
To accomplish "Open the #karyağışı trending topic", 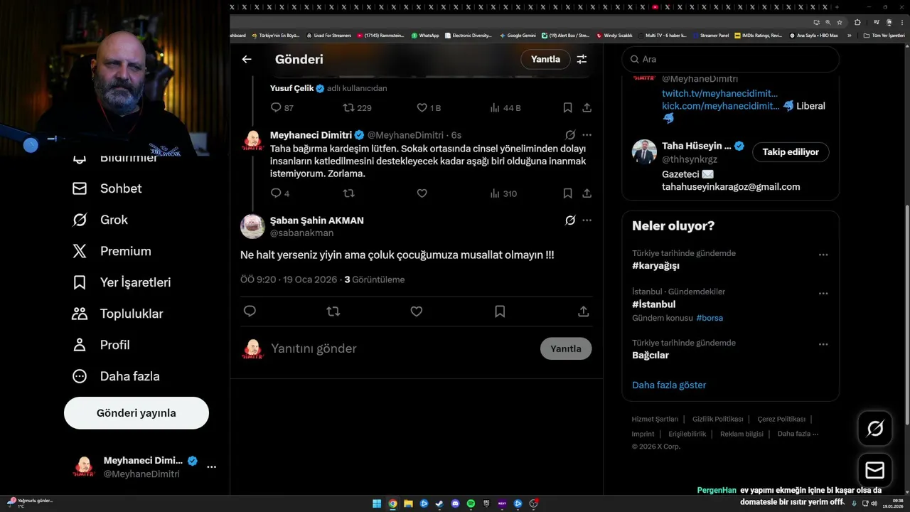I will click(655, 265).
